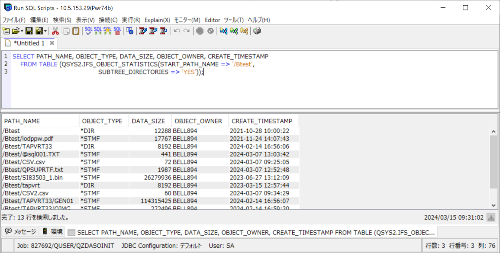500x253 pixels.
Task: Open the 表示(V) menu
Action: [x=85, y=20]
